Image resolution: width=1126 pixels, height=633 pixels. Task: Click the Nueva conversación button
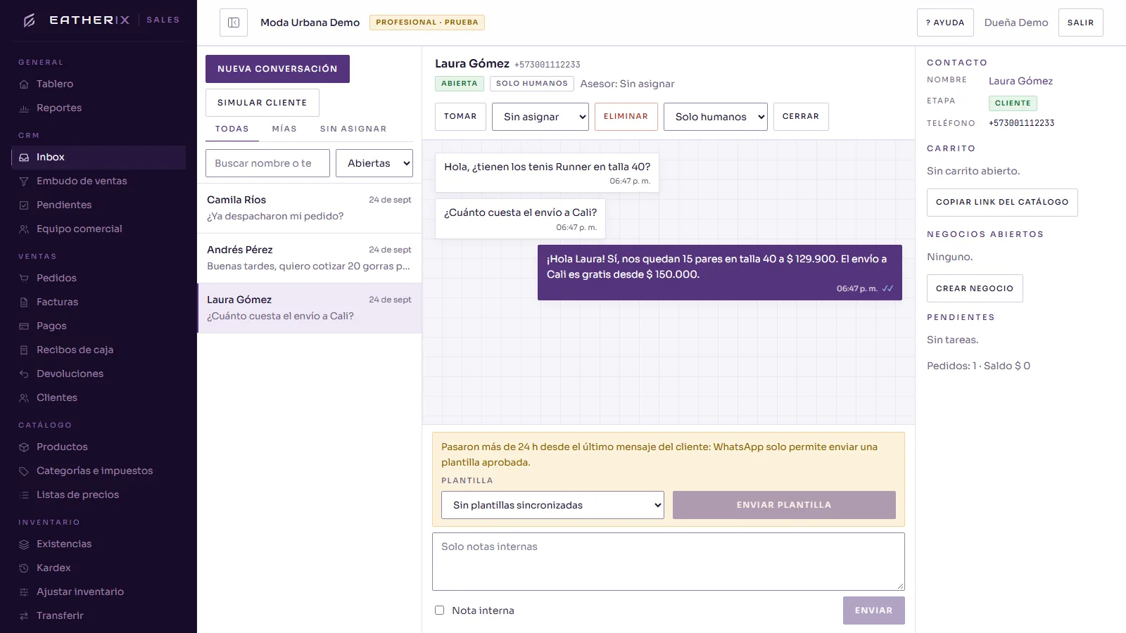[x=277, y=69]
